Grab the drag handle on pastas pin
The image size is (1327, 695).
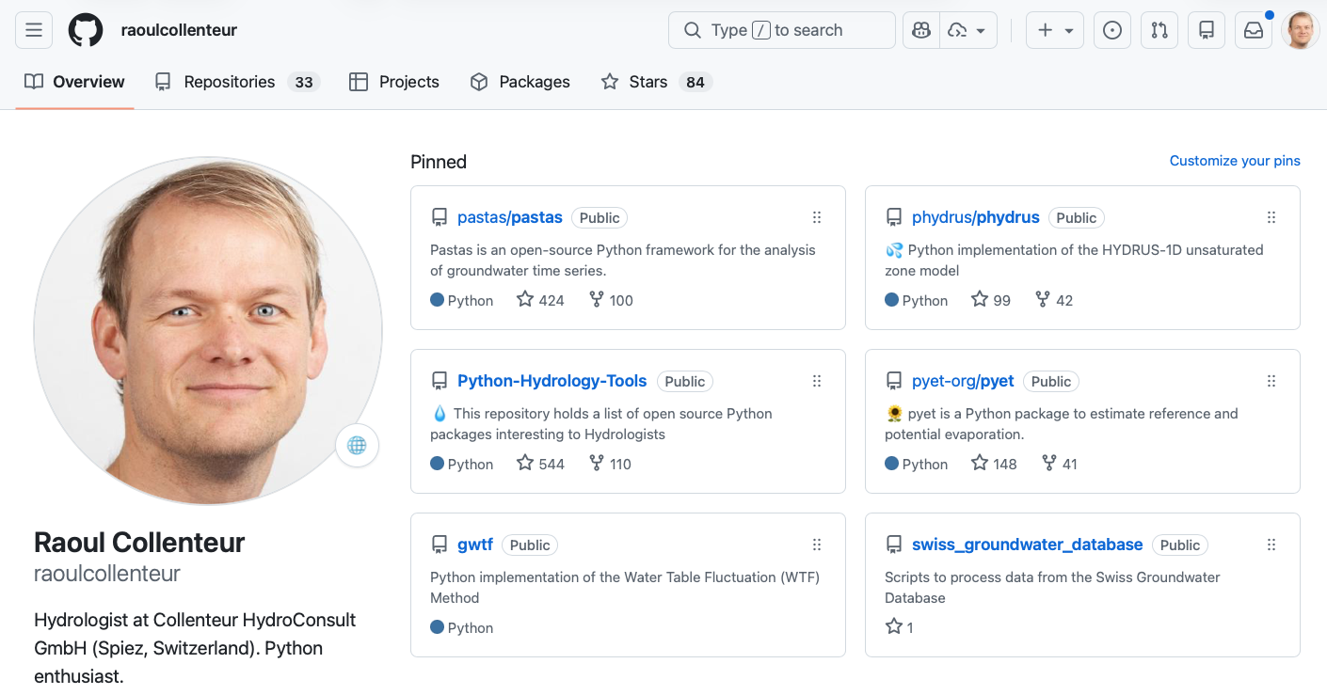(817, 217)
